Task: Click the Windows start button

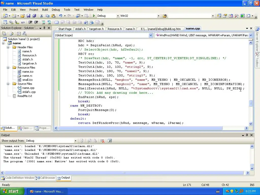Action: click(12, 191)
